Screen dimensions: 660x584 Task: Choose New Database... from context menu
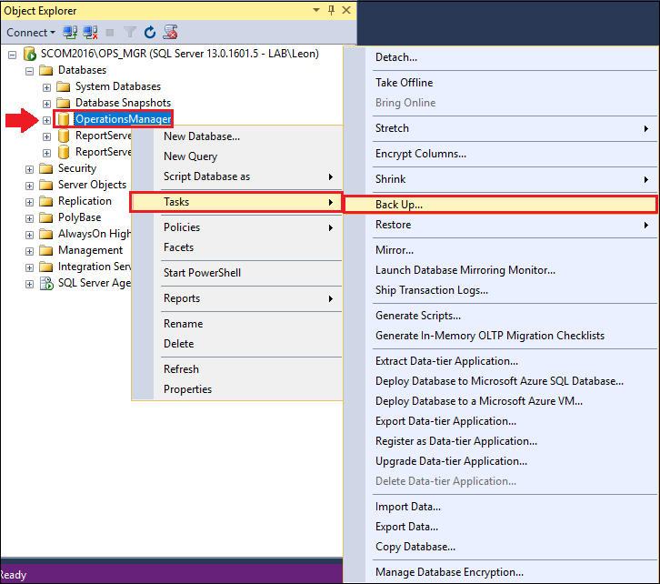pos(237,136)
